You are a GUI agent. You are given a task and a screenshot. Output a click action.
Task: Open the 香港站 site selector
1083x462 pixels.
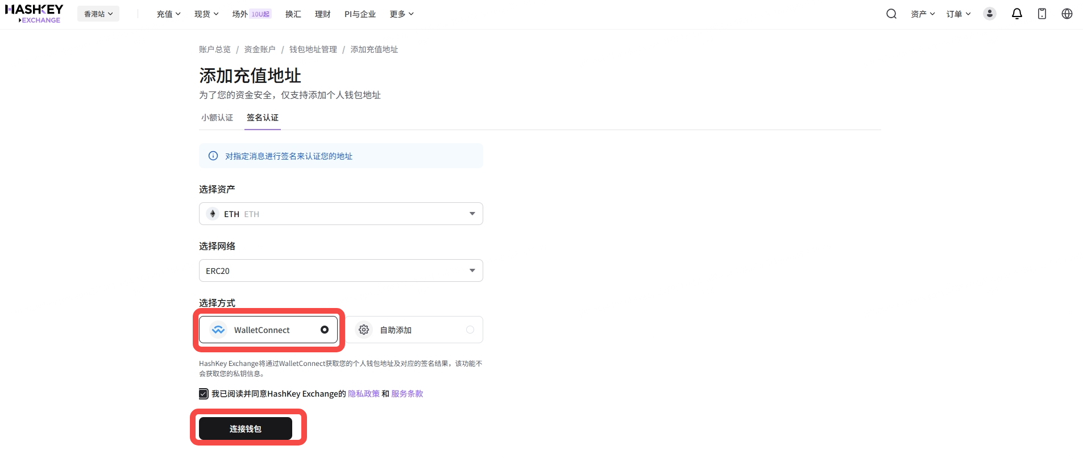98,14
